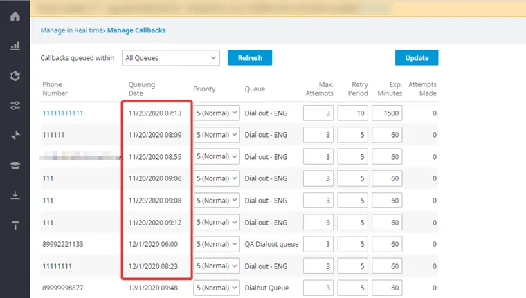The width and height of the screenshot is (526, 298).
Task: Click Exp. Minutes field in Dialout Queue row
Action: (x=387, y=288)
